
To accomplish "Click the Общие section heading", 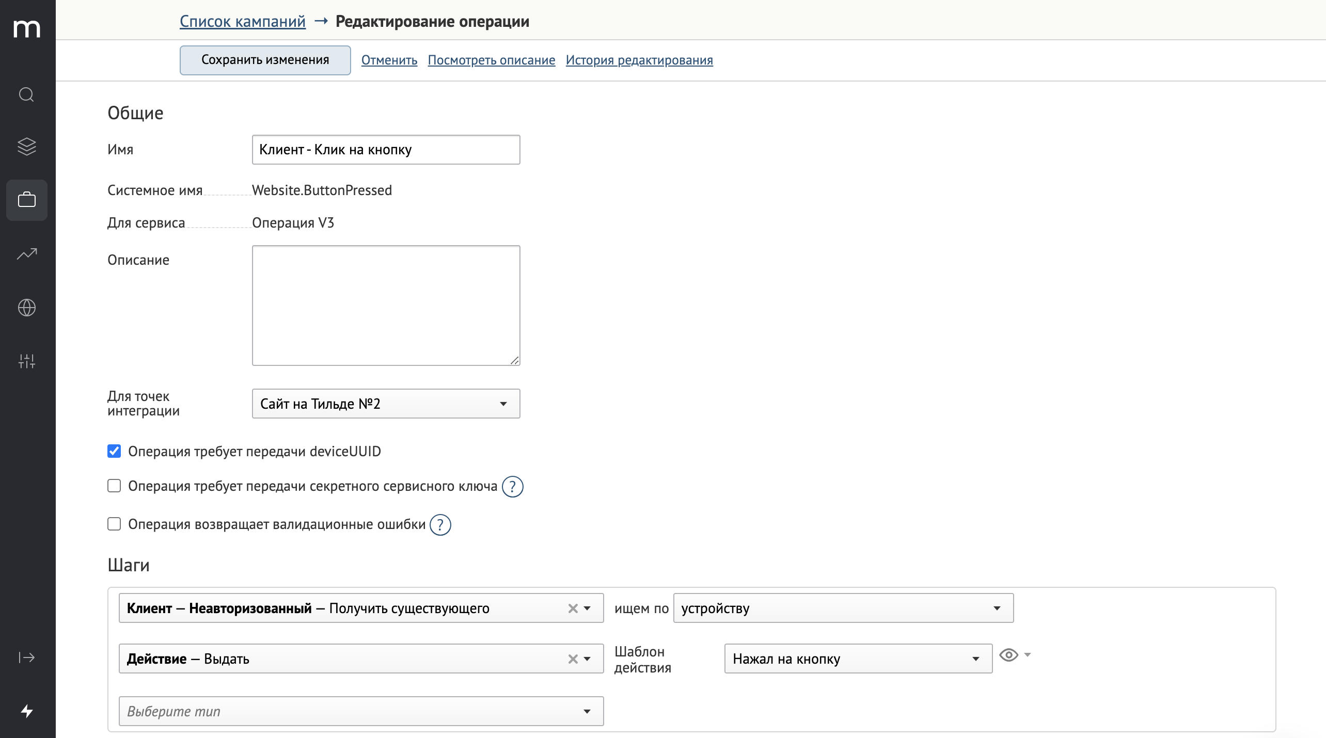I will [x=135, y=113].
